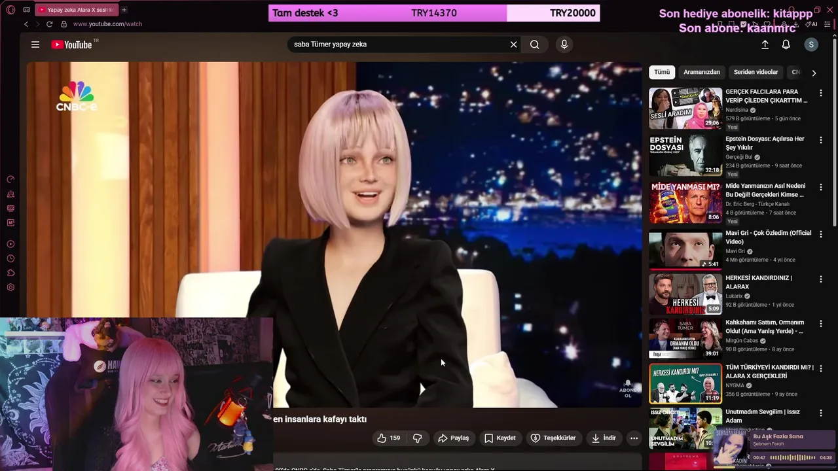Open more actions three-dot menu under video
Screen dimensions: 838x471
[x=634, y=438]
